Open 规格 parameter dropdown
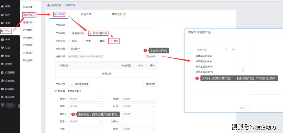 (86, 106)
